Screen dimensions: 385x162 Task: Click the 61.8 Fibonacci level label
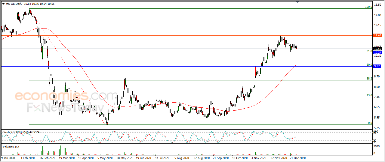click(x=369, y=51)
